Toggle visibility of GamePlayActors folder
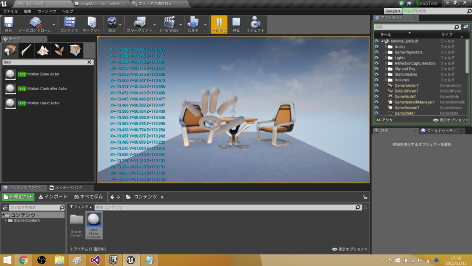The height and width of the screenshot is (266, 472). point(377,52)
